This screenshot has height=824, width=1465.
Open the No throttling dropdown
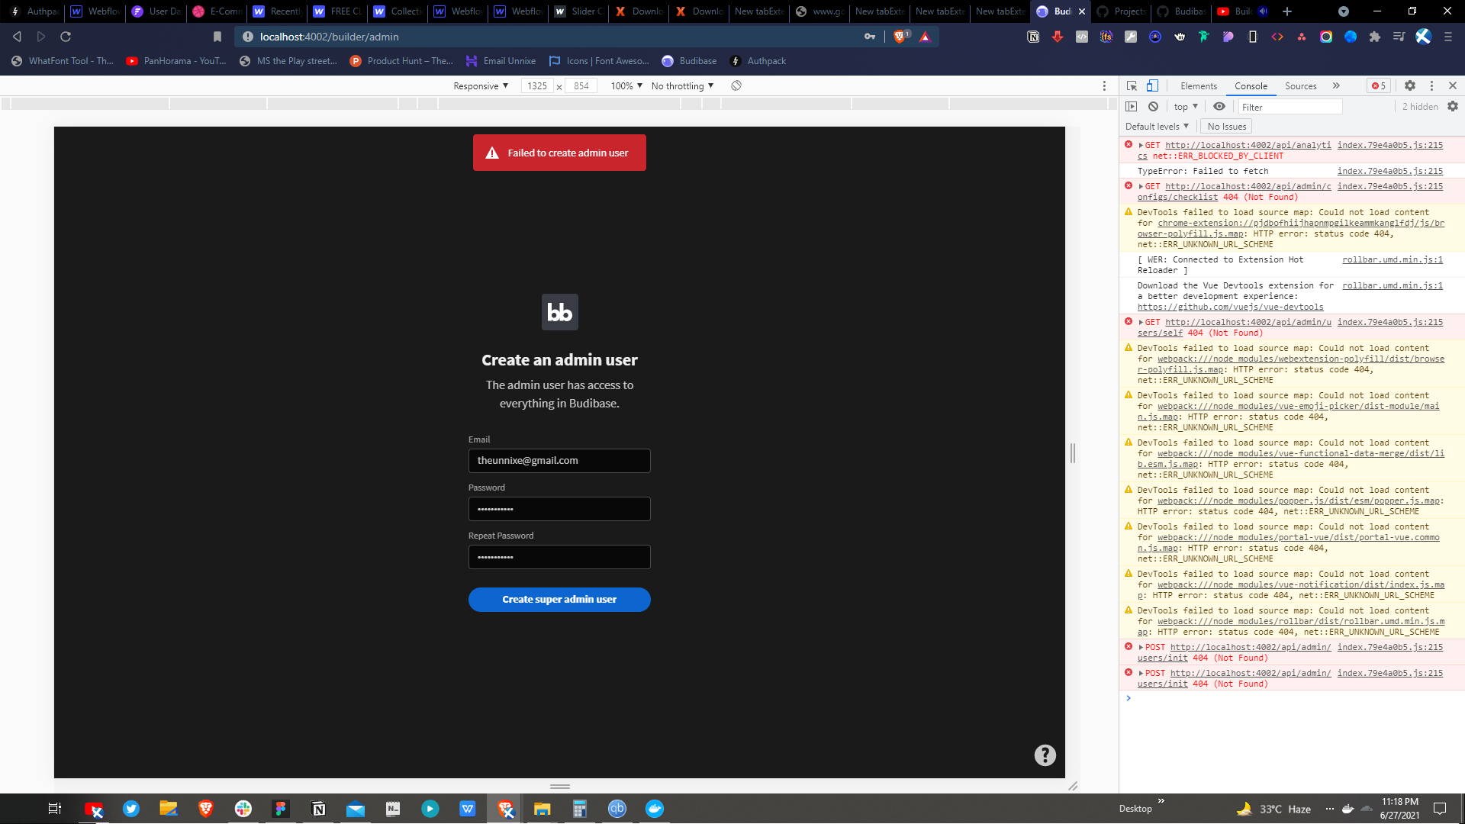pyautogui.click(x=682, y=85)
